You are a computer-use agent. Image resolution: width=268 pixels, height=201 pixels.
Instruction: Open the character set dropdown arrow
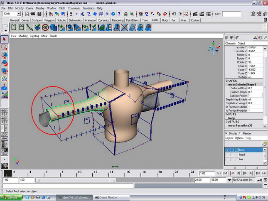(229, 180)
